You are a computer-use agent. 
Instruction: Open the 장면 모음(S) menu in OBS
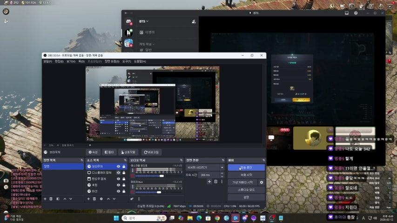pos(112,61)
